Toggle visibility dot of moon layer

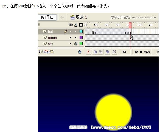[71, 38]
